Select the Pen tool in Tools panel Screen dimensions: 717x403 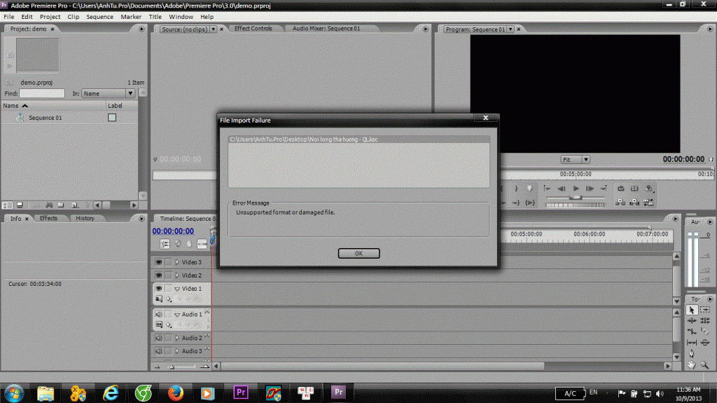[692, 353]
